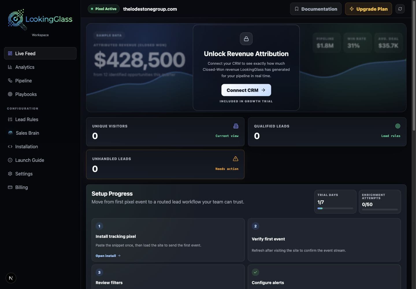The image size is (416, 289).
Task: Go to the Installation page
Action: pos(40,147)
